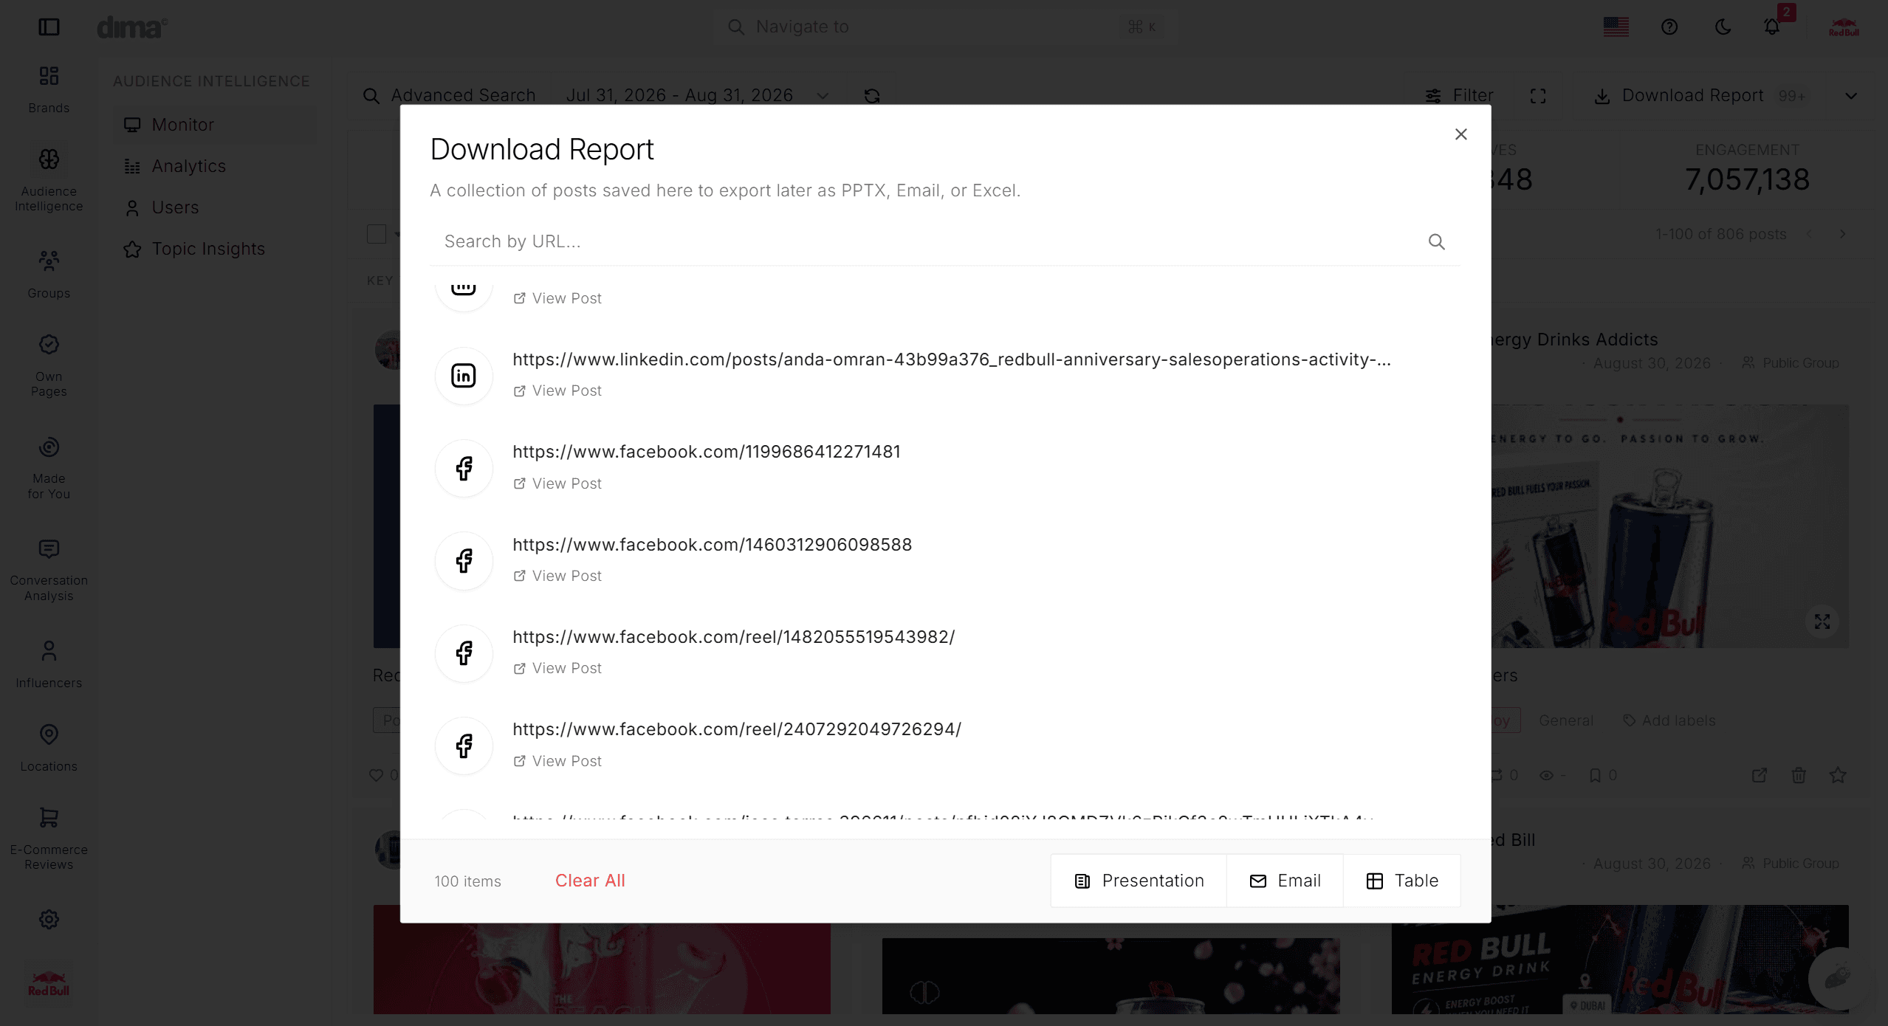Select Monitor menu item

coord(216,125)
